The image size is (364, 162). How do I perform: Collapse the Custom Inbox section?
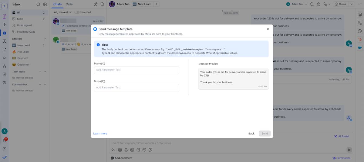(x=45, y=85)
